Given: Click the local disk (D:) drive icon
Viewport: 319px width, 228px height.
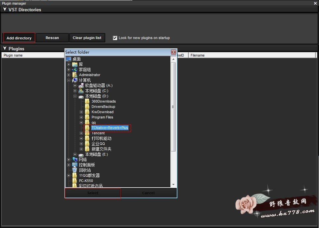Looking at the screenshot, I should pos(81,96).
